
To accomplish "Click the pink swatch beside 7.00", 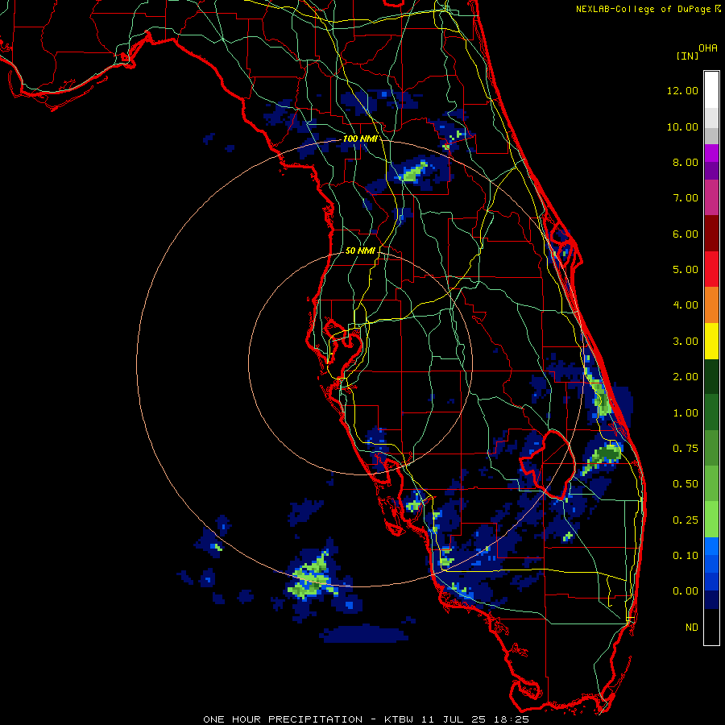I will click(711, 197).
